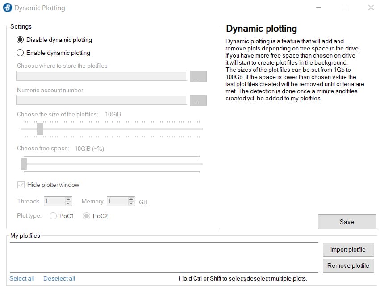Viewport: 384px width, 294px height.
Task: Select Disable dynamic plotting radio button
Action: tap(20, 40)
